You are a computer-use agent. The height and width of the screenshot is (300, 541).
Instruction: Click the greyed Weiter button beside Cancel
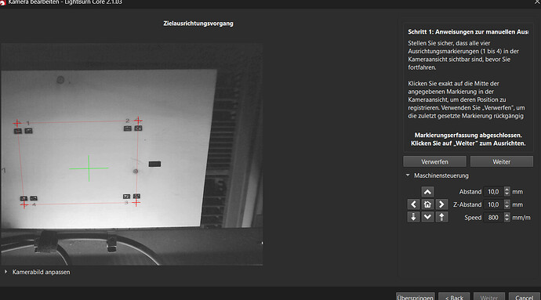coord(489,297)
